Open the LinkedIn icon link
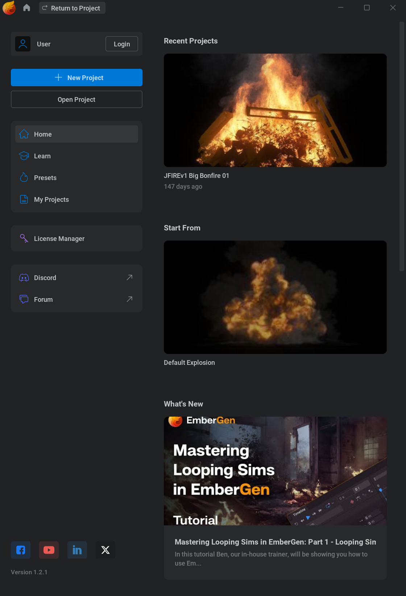 click(77, 550)
